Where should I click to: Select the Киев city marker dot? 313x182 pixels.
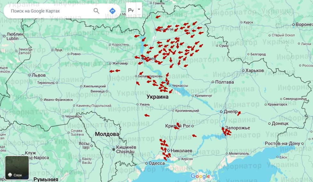tap(143, 58)
